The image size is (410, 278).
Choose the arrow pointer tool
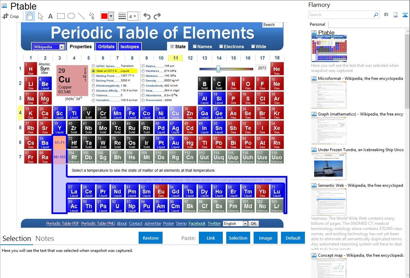[40, 16]
